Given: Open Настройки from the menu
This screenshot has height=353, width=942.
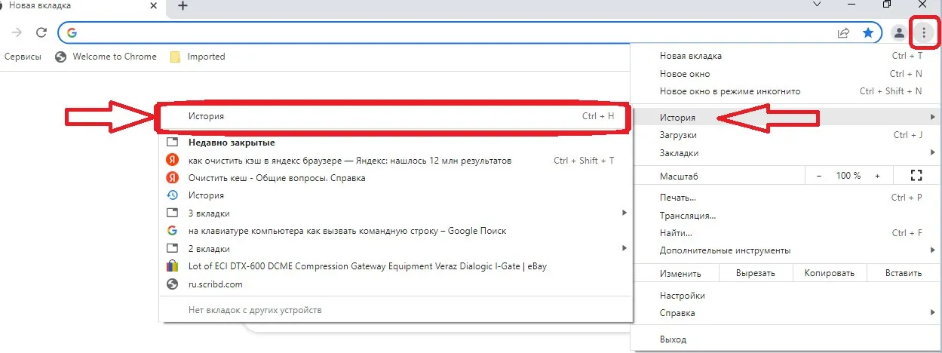Looking at the screenshot, I should pyautogui.click(x=786, y=296).
